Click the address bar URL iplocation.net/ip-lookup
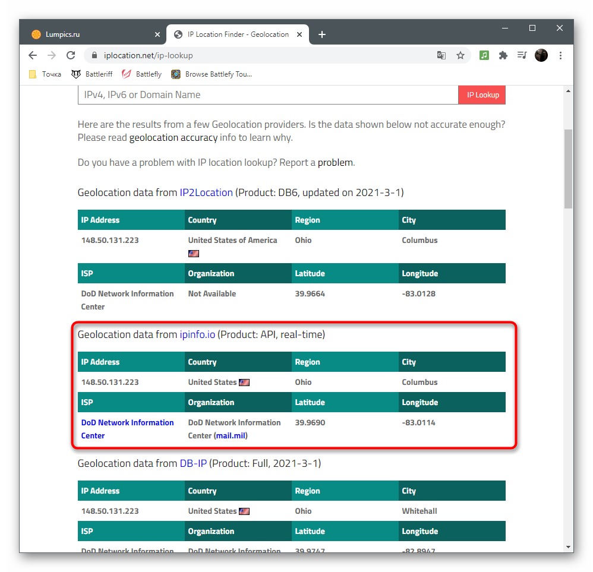Screen dimensions: 593x572 click(149, 56)
